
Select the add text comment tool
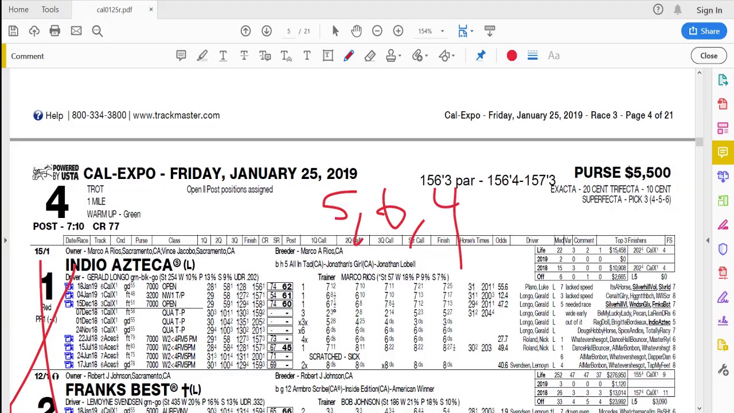[307, 56]
